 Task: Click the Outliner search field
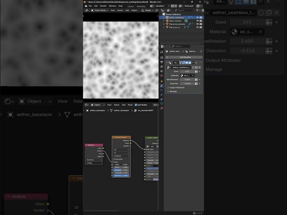pyautogui.click(x=183, y=10)
